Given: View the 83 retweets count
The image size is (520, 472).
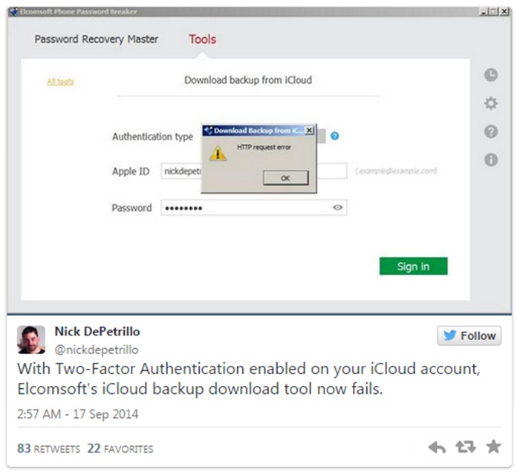Looking at the screenshot, I should (x=48, y=448).
